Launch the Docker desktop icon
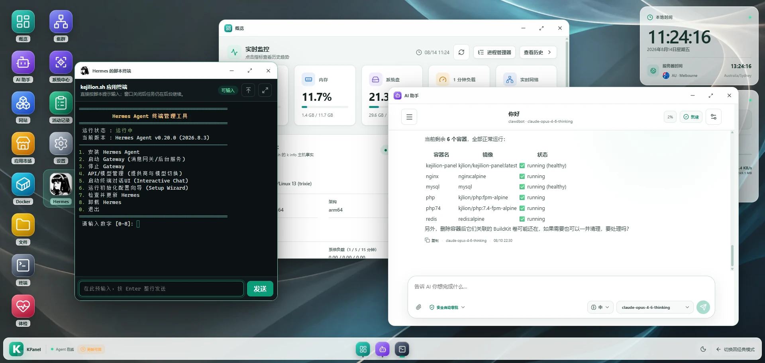765x363 pixels. [x=23, y=188]
